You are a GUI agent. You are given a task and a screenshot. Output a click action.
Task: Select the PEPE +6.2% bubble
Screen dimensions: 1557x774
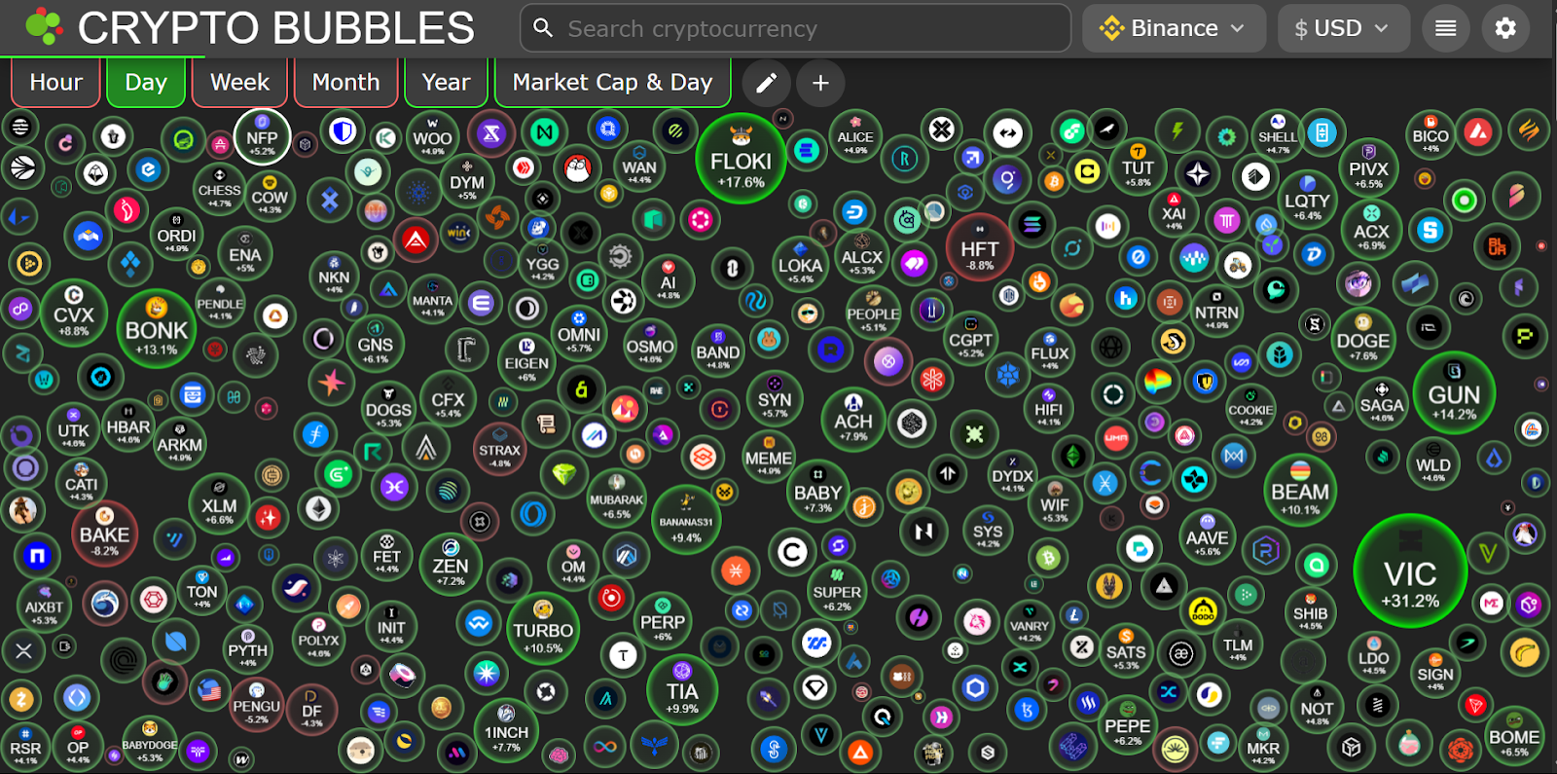pos(1127,724)
